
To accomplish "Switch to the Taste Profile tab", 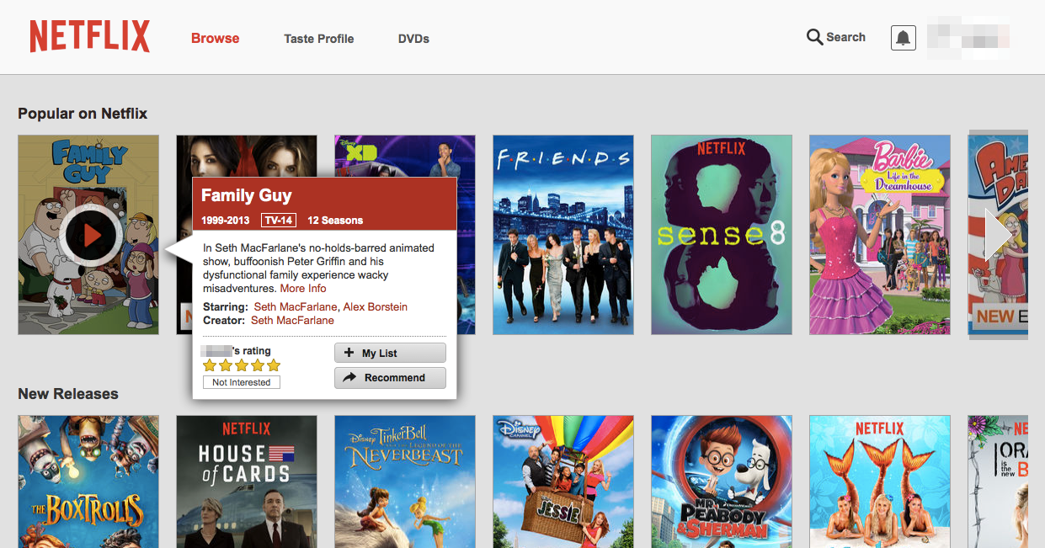I will pyautogui.click(x=318, y=39).
